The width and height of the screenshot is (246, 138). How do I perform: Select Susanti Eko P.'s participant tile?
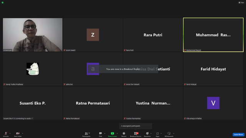33,103
